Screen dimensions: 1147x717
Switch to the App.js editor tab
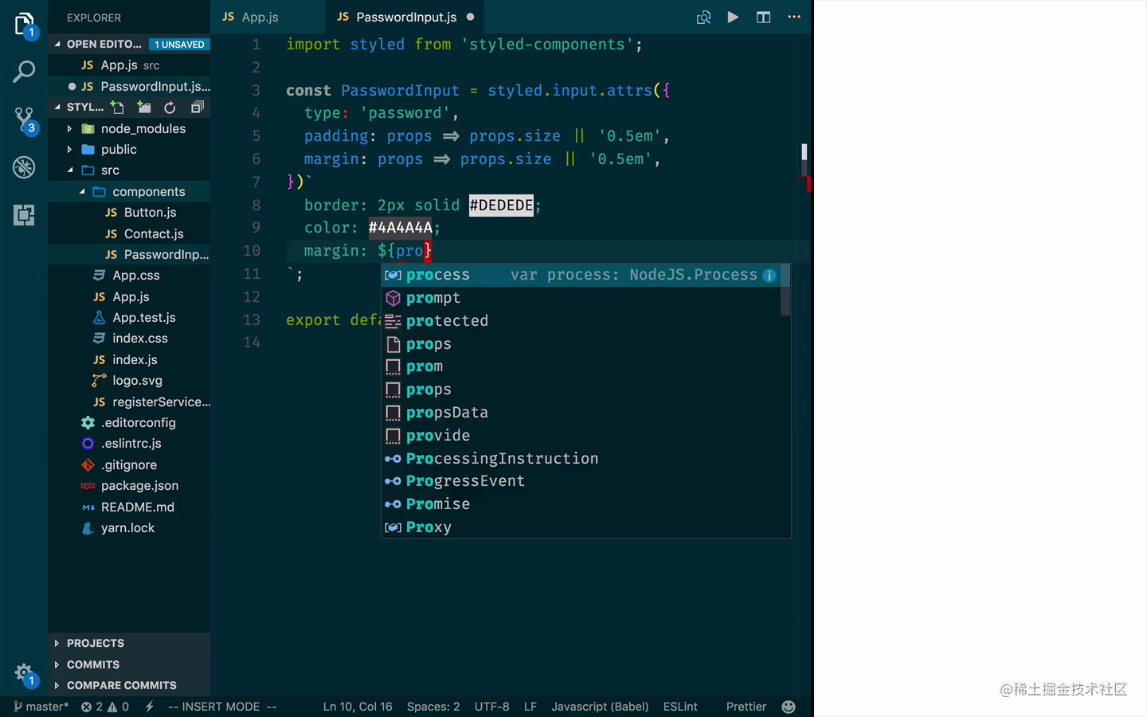coord(260,17)
